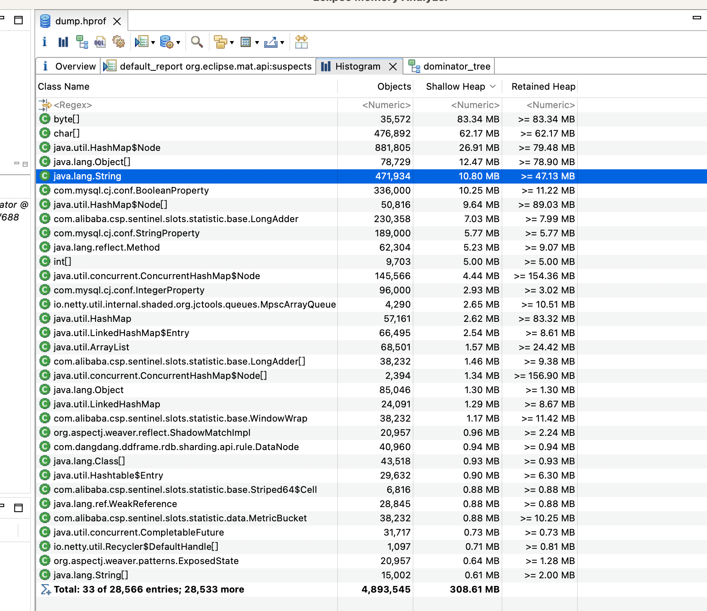Open the dominator_tree tab

click(451, 66)
